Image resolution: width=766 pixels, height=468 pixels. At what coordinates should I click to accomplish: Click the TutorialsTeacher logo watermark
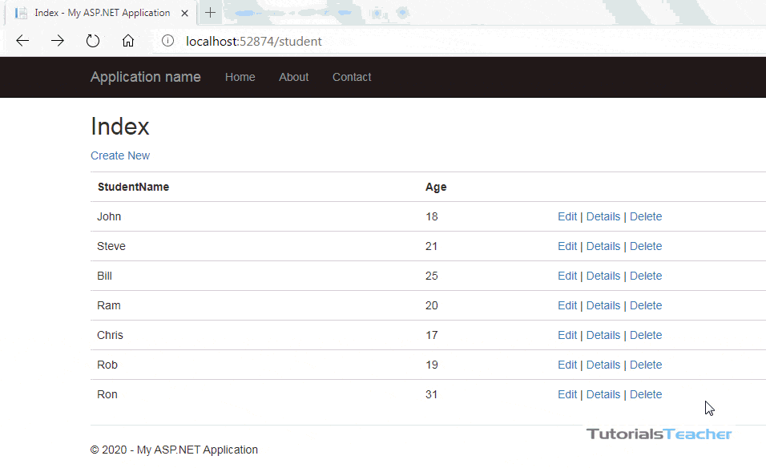658,434
